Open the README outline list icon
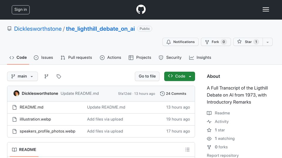Screen dimensions: 282x158 click(187, 150)
